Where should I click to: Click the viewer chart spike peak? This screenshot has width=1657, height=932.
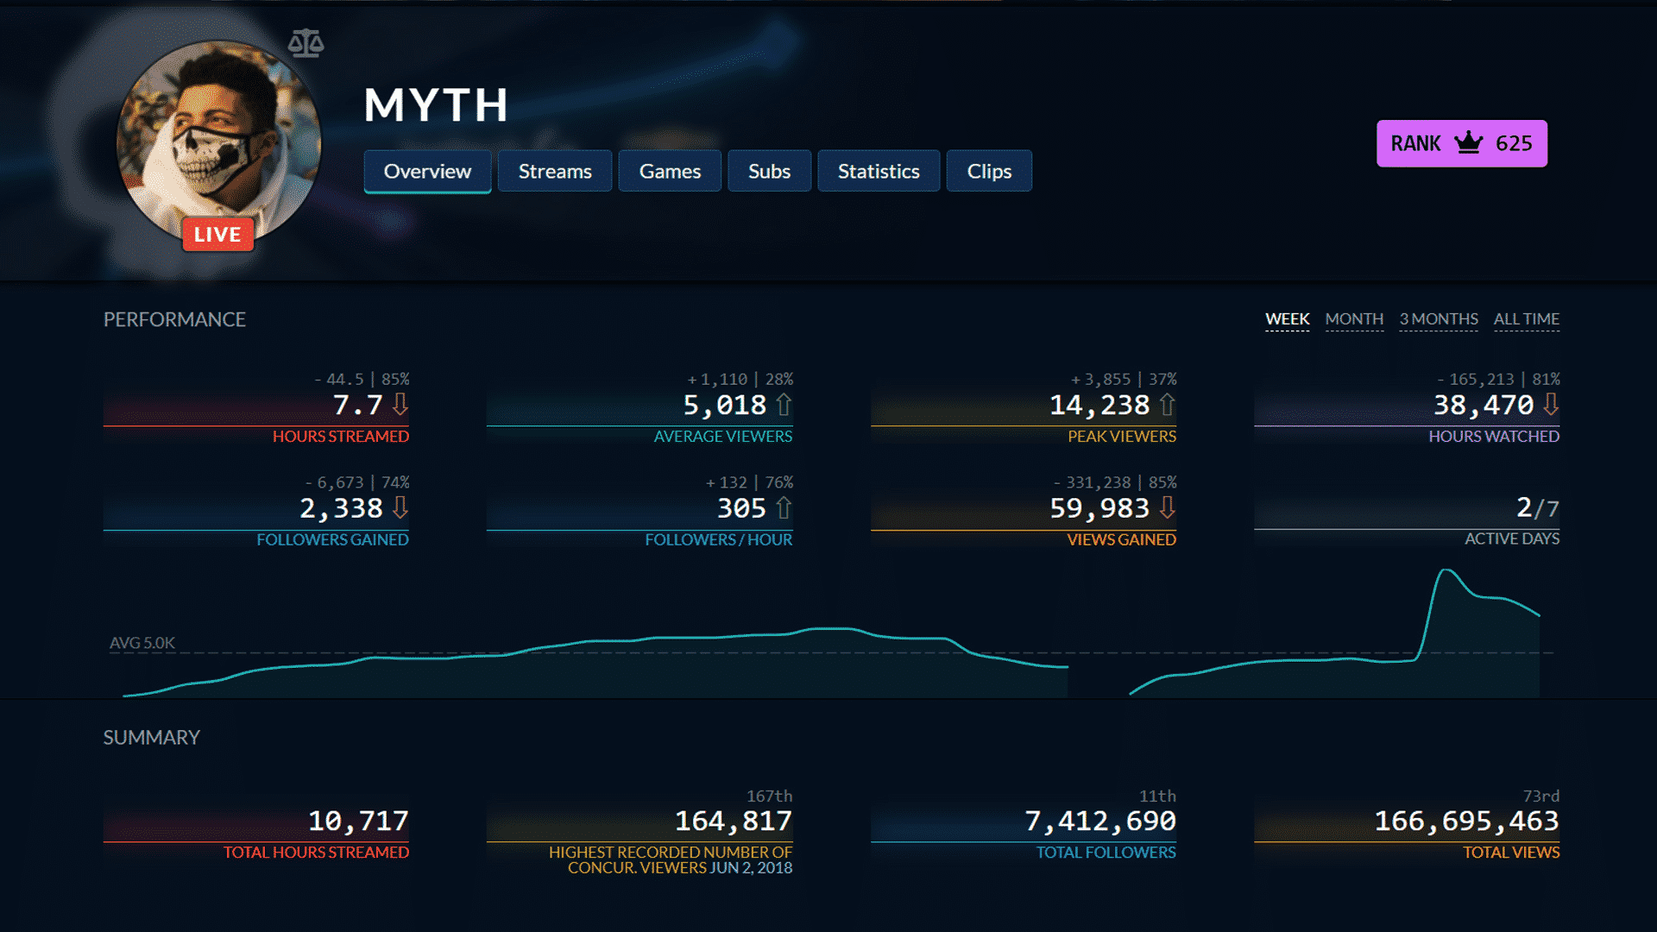tap(1447, 571)
